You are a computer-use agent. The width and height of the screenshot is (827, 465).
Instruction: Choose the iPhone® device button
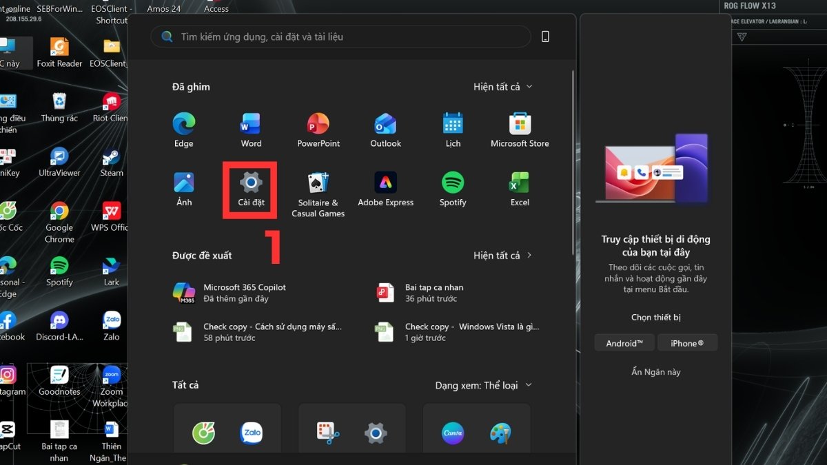coord(687,343)
